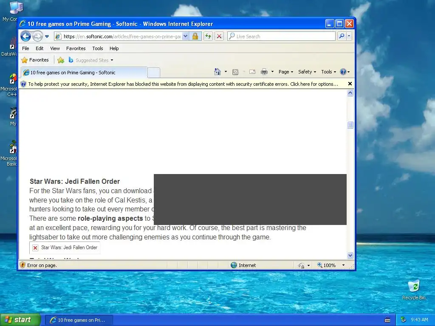The image size is (435, 326).
Task: Open the Page command menu
Action: click(286, 72)
